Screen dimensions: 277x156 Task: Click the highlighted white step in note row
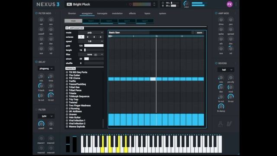153,79
